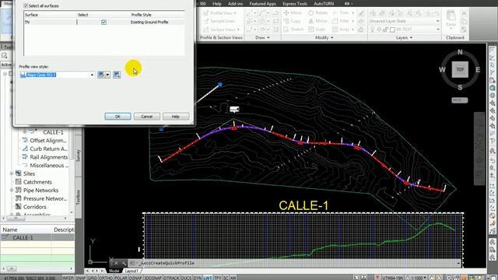Click the Toolbox side tab
The image size is (498, 280).
[78, 197]
